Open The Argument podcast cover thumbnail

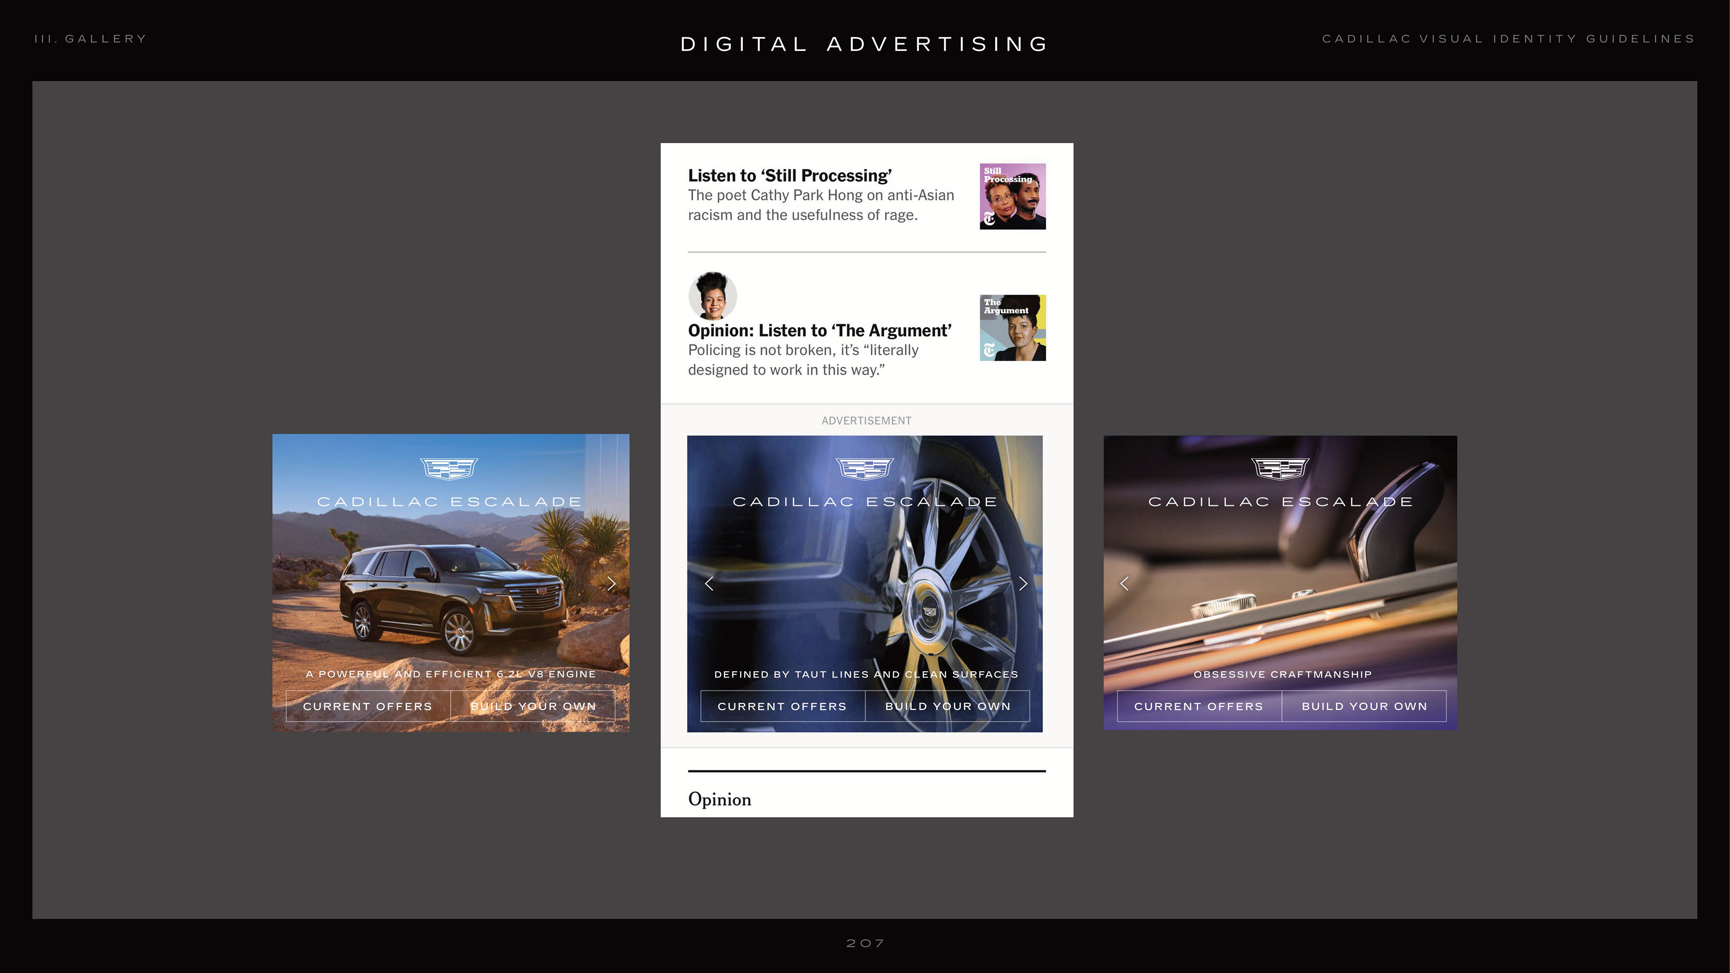tap(1012, 327)
